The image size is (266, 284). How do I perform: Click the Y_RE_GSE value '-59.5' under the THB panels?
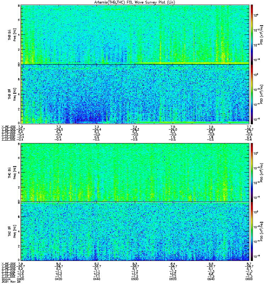coord(59,130)
